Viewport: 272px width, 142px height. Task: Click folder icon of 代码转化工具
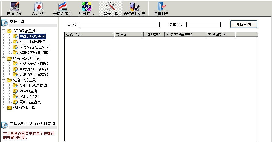9,108
